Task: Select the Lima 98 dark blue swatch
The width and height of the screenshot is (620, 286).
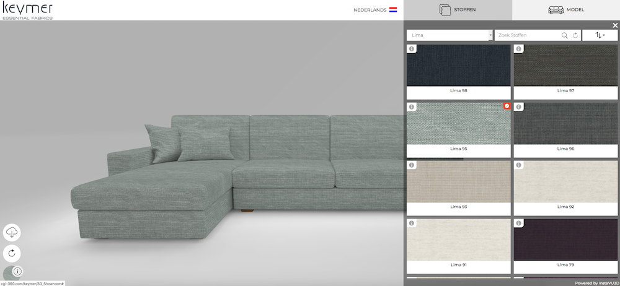Action: click(x=459, y=65)
